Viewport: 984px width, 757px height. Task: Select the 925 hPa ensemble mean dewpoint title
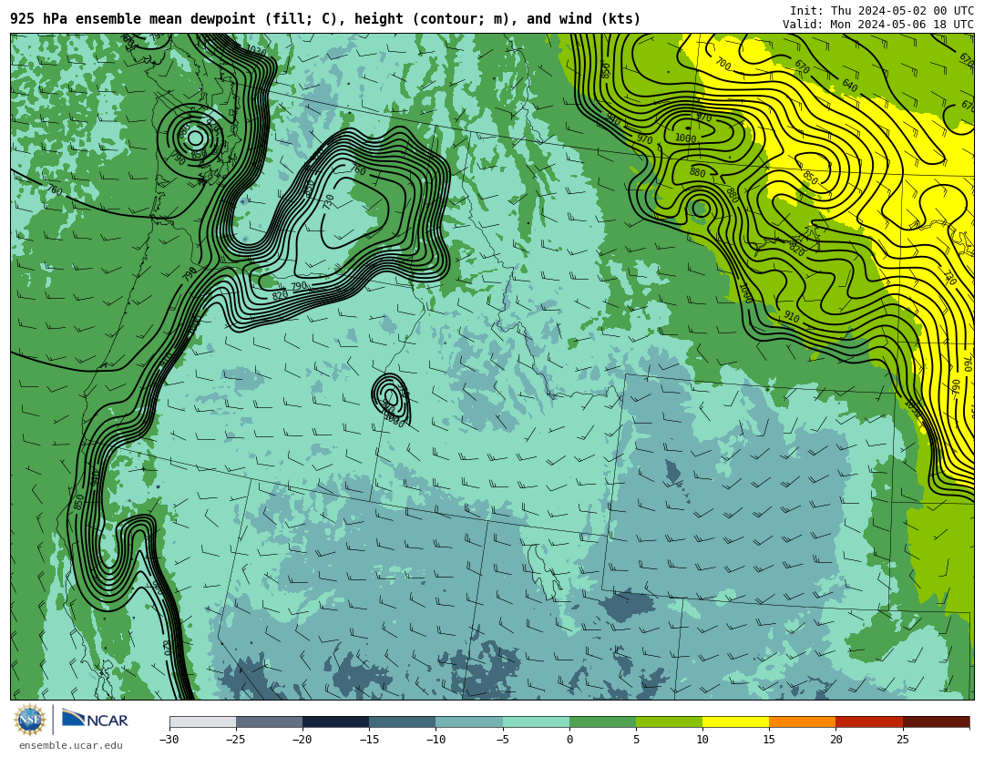(325, 19)
